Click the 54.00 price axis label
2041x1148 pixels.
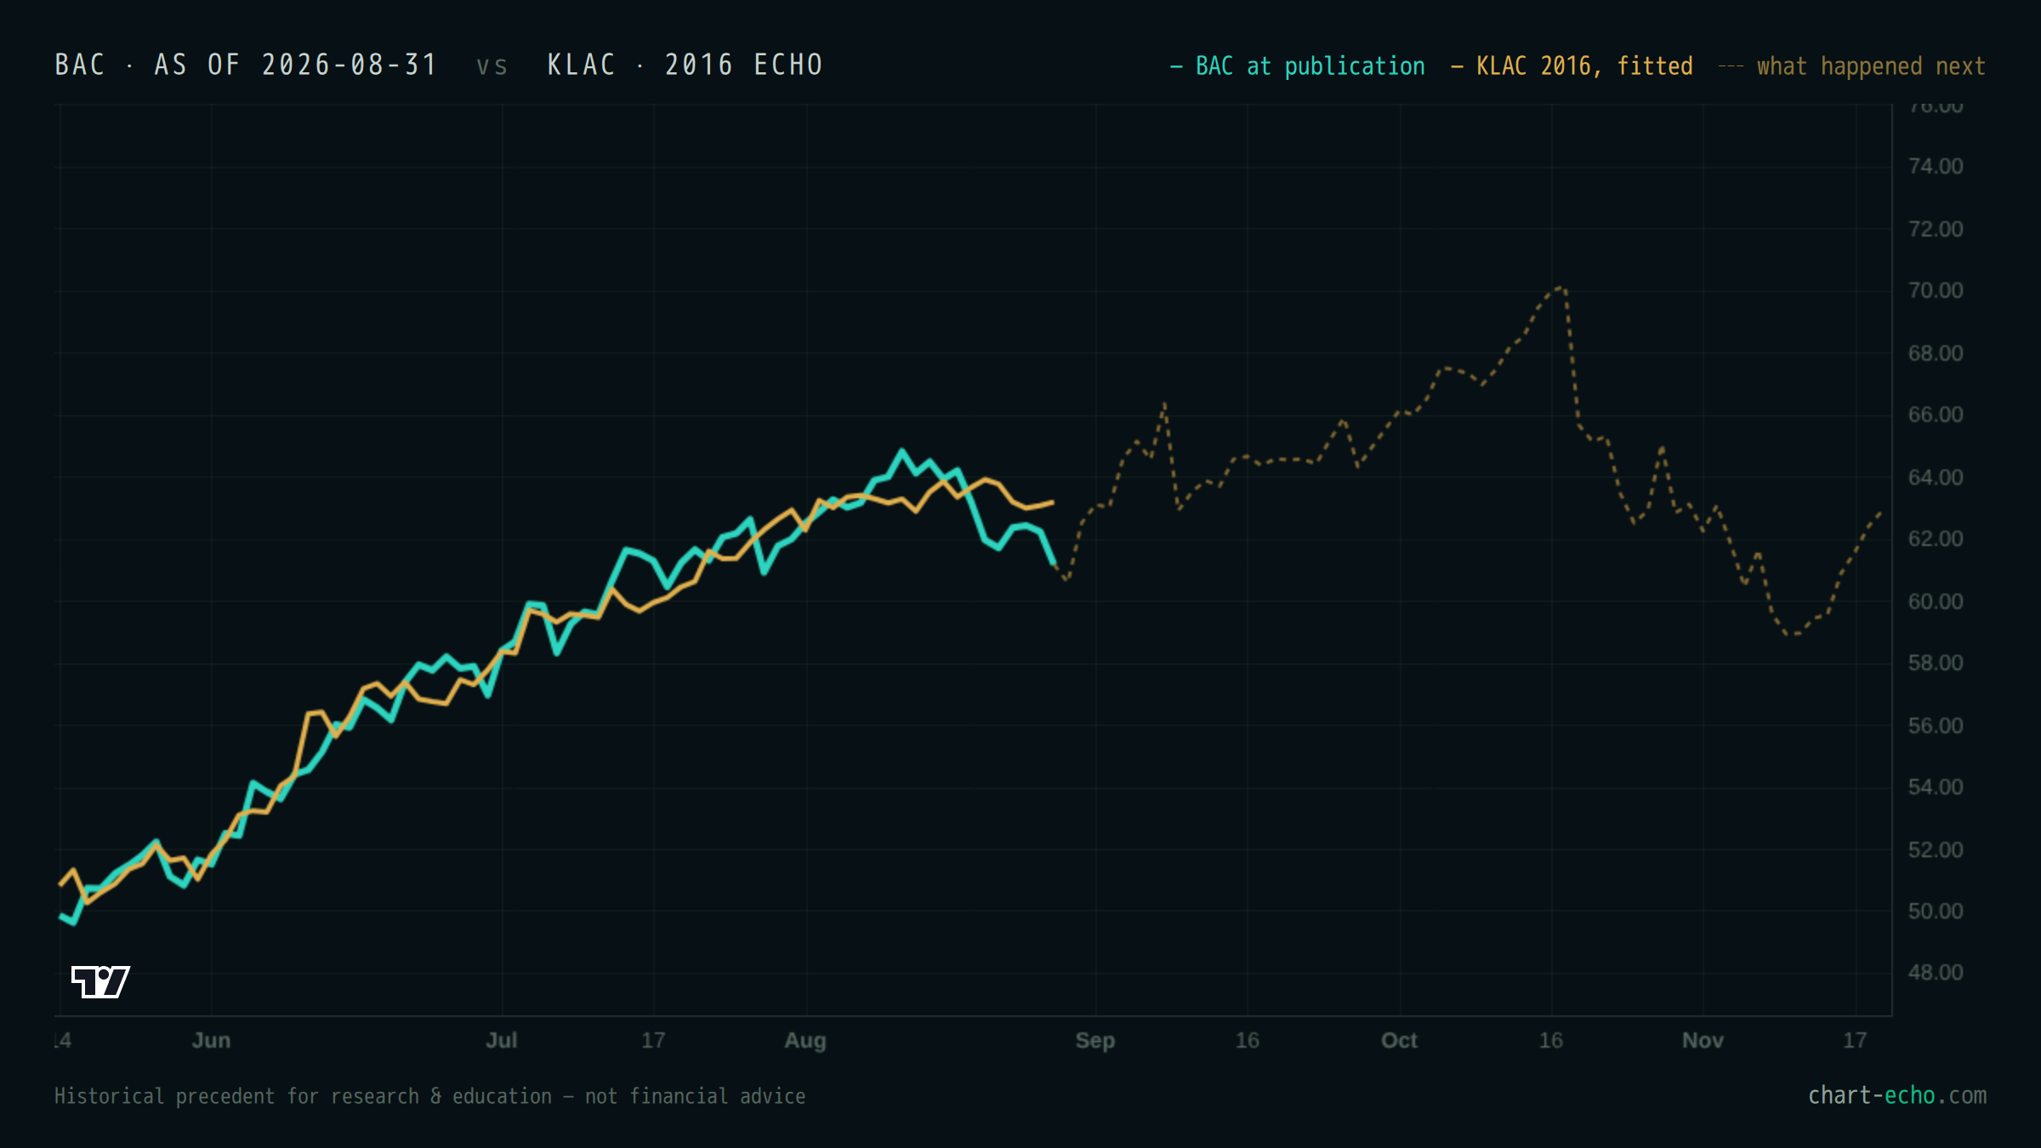coord(1936,787)
